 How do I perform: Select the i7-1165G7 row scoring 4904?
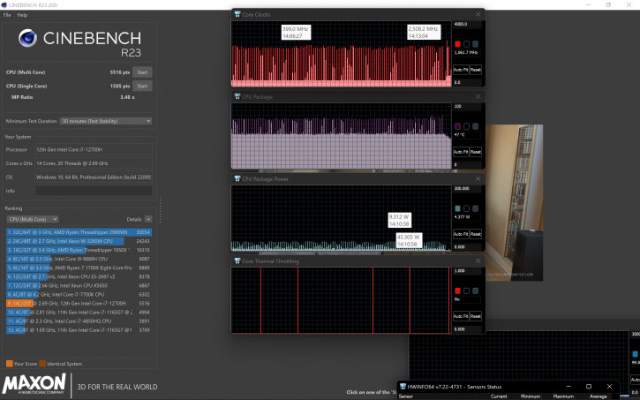coord(79,313)
